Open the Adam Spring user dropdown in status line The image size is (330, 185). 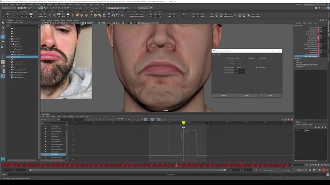(x=145, y=8)
